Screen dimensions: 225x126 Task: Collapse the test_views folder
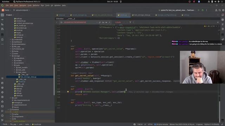[15, 72]
